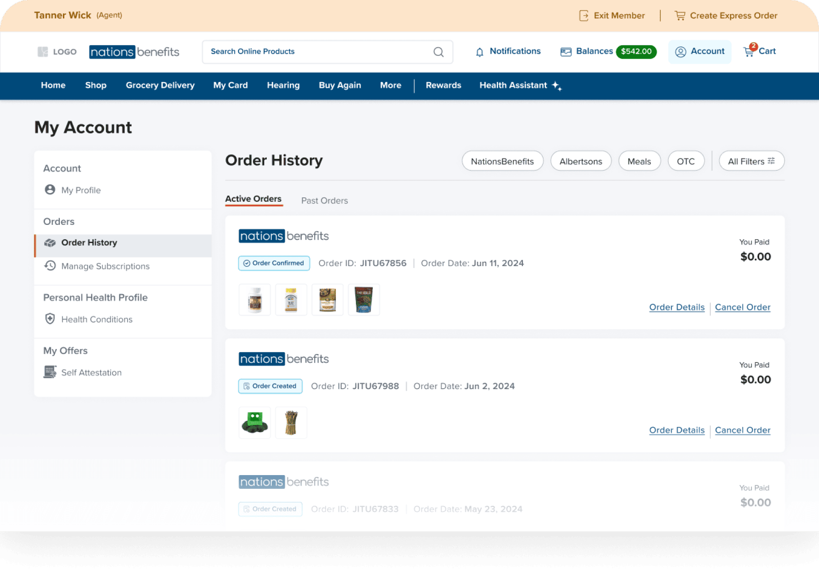This screenshot has height=574, width=819.
Task: Switch to the Past Orders tab
Action: pos(324,201)
